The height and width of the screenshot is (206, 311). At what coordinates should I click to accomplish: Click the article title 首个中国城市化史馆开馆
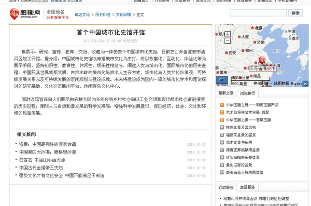pos(111,32)
